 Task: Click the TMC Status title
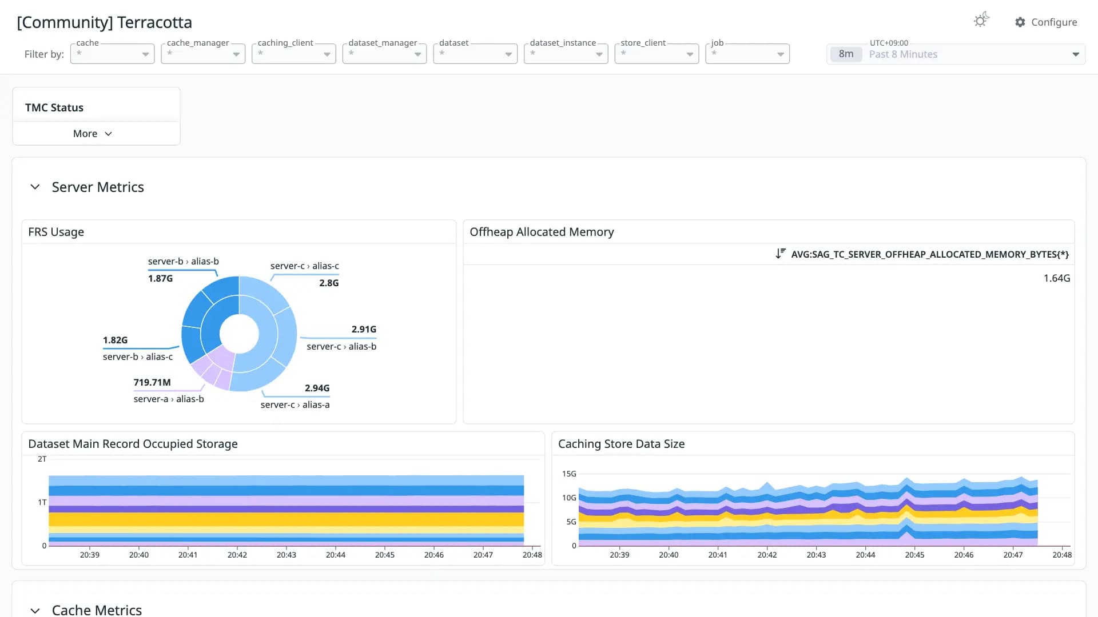54,107
